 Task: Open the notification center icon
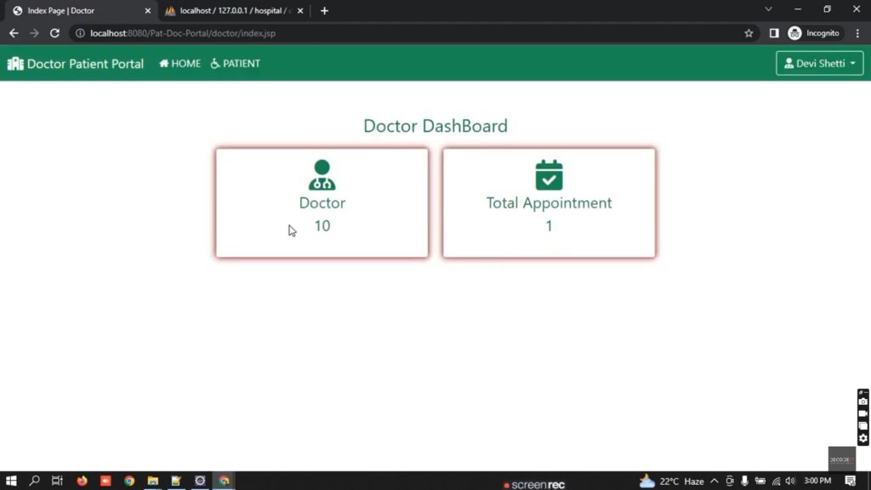[x=851, y=481]
